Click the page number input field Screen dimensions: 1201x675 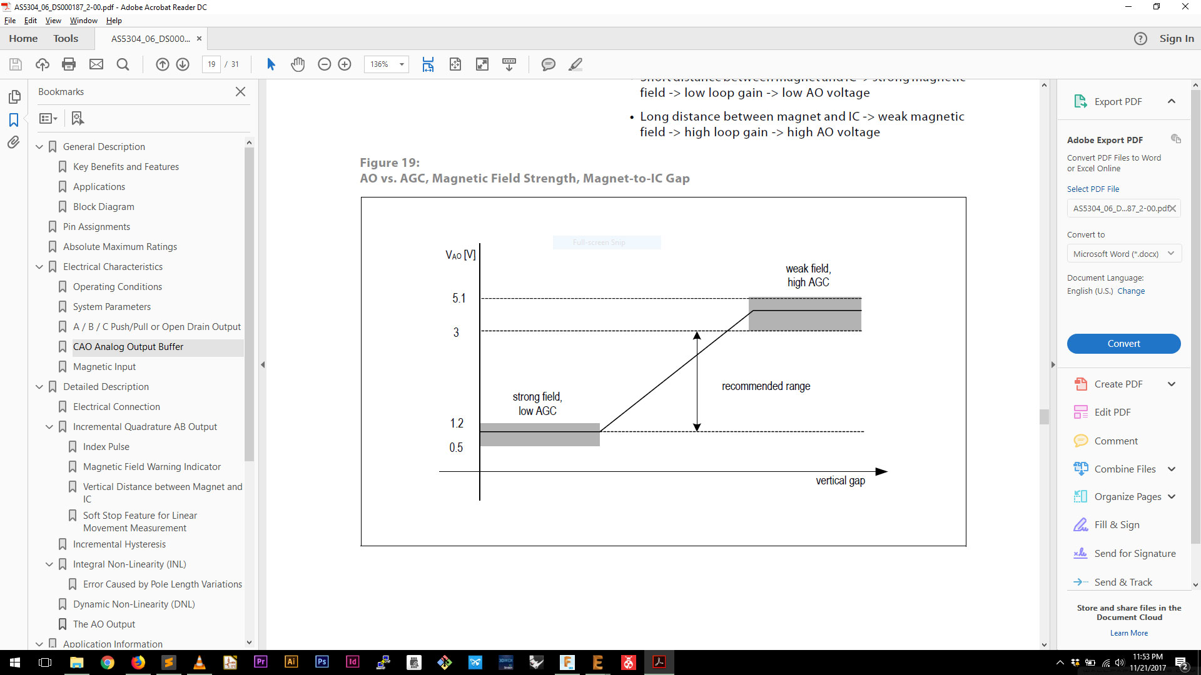(x=211, y=64)
